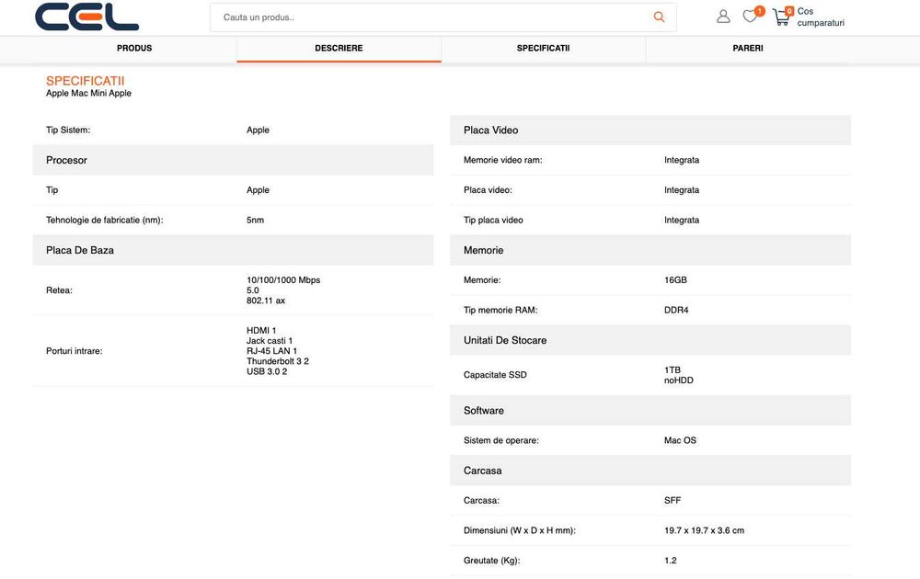920x579 pixels.
Task: Click the orange SPECIFICATII heading
Action: [x=85, y=81]
